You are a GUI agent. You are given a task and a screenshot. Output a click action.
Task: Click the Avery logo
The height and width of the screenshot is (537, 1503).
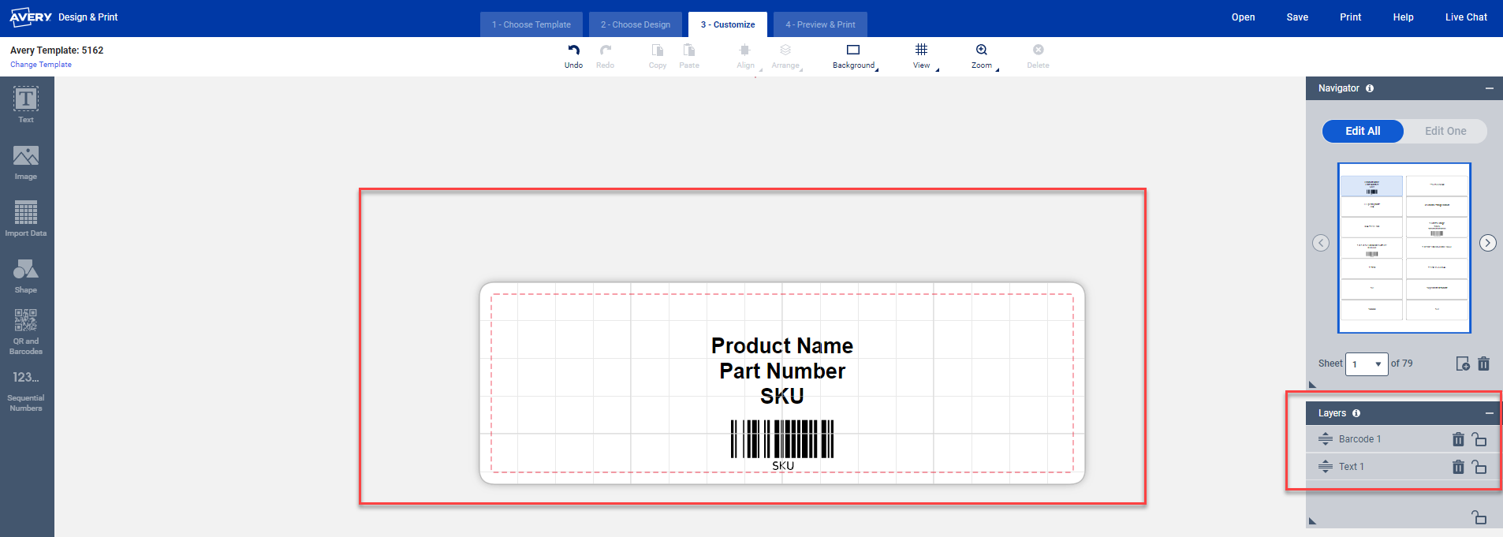point(31,17)
